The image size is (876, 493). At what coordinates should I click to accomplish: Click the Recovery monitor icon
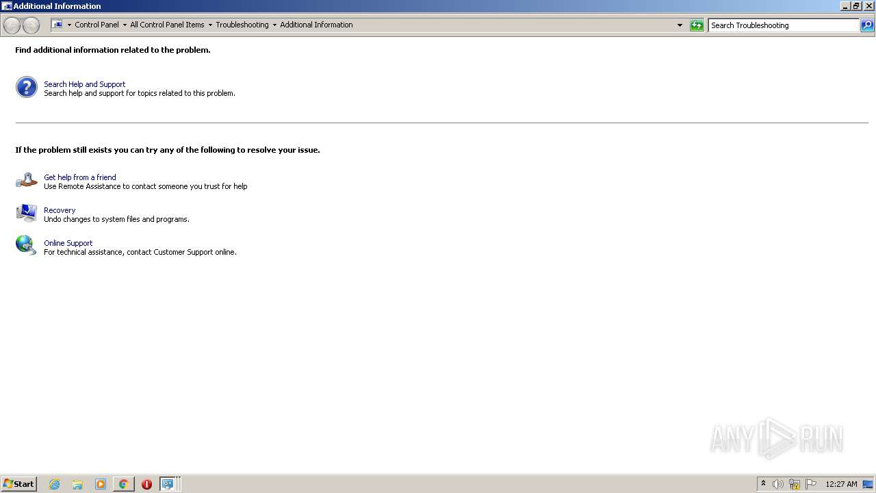point(27,213)
